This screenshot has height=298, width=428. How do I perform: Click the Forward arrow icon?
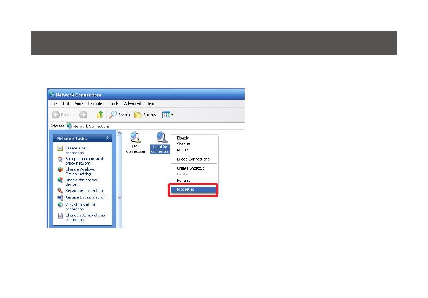[x=83, y=115]
